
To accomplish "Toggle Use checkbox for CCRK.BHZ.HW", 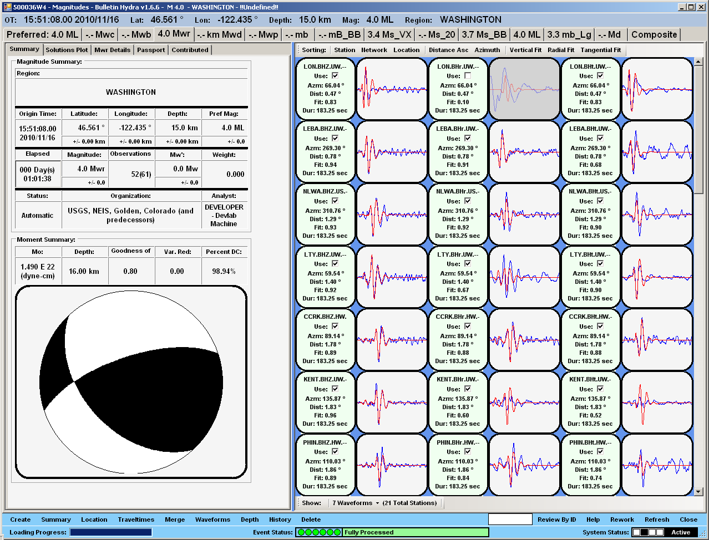I will (x=335, y=326).
